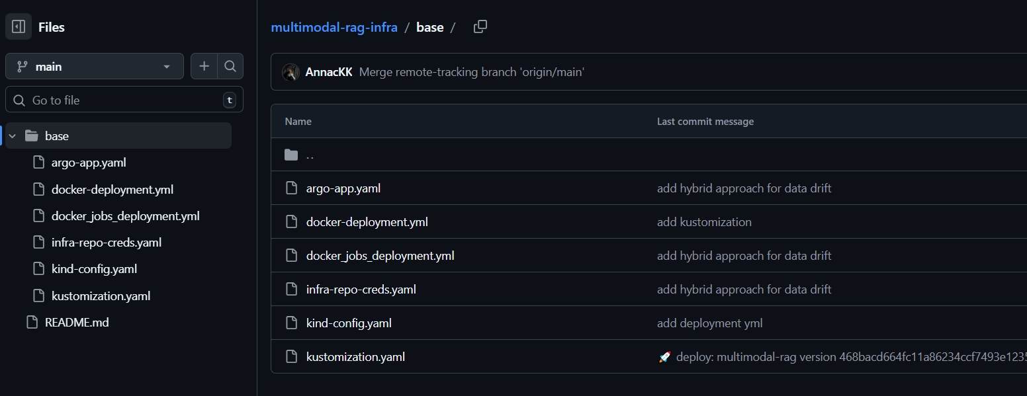The height and width of the screenshot is (396, 1027).
Task: Open the 'add kustomization' commit message
Action: point(704,222)
